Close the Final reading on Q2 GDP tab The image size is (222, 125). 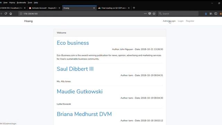[x=129, y=8]
